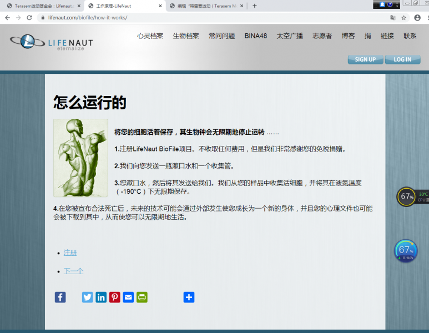Share page via LinkedIn icon
Screen dimensions: 429x333
tap(101, 297)
